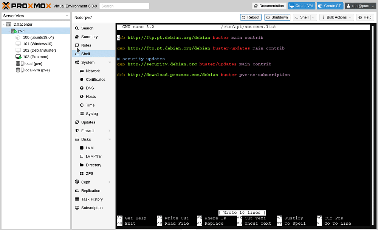Click the Help button
378x230 pixels.
[x=365, y=17]
